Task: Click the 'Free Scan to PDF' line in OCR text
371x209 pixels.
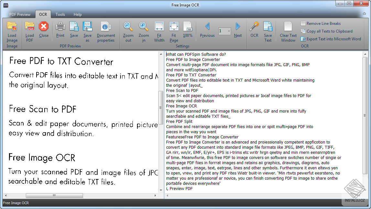Action: click(182, 90)
